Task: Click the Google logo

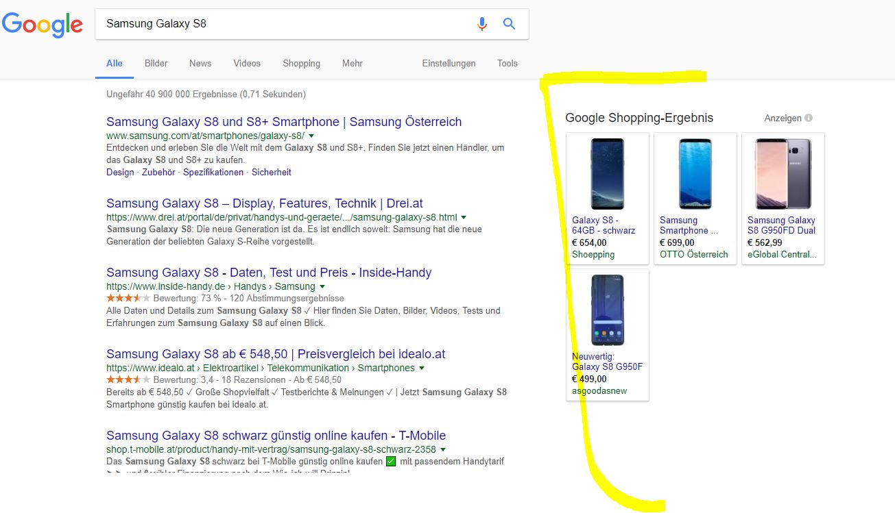Action: click(x=43, y=24)
